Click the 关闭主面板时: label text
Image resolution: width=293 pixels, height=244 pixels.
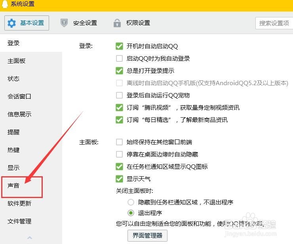135,191
